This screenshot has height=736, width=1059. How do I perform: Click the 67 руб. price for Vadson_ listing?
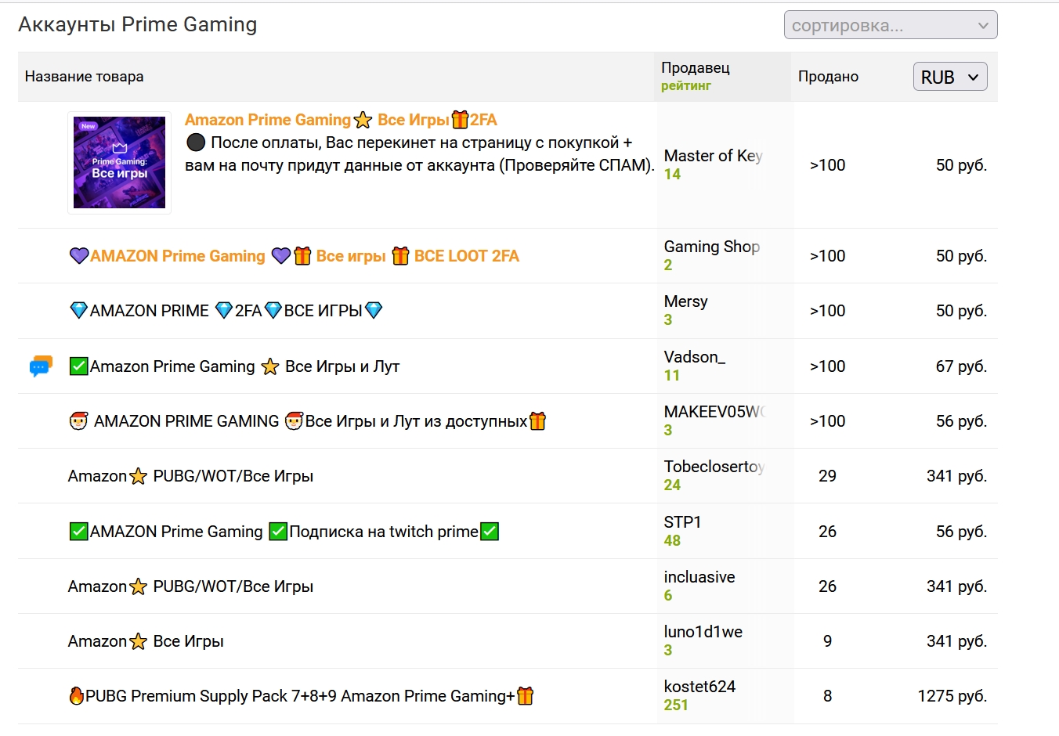pyautogui.click(x=962, y=366)
